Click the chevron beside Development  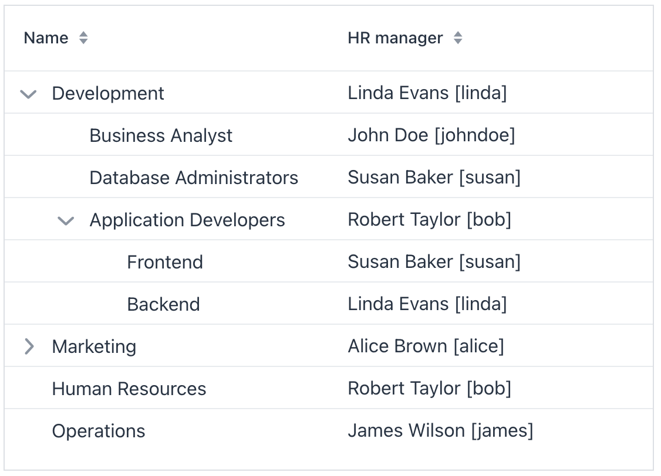pos(28,93)
